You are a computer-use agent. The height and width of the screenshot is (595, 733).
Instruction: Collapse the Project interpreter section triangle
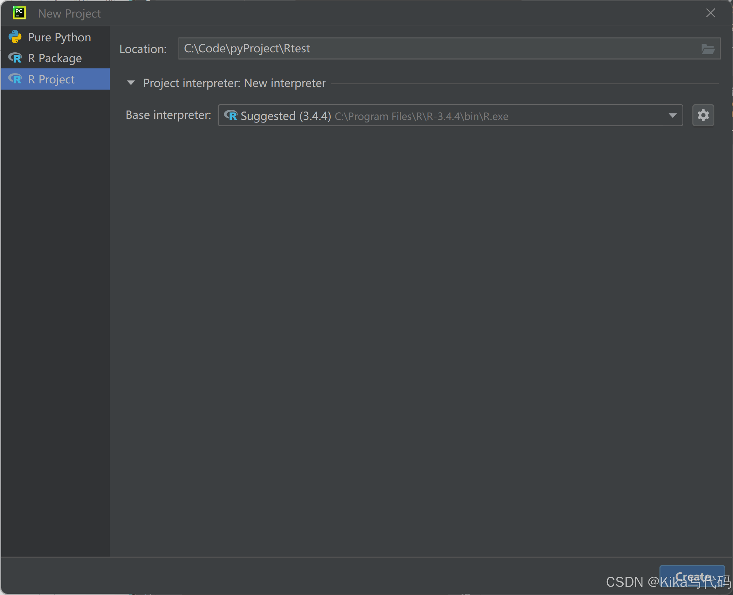(x=131, y=83)
